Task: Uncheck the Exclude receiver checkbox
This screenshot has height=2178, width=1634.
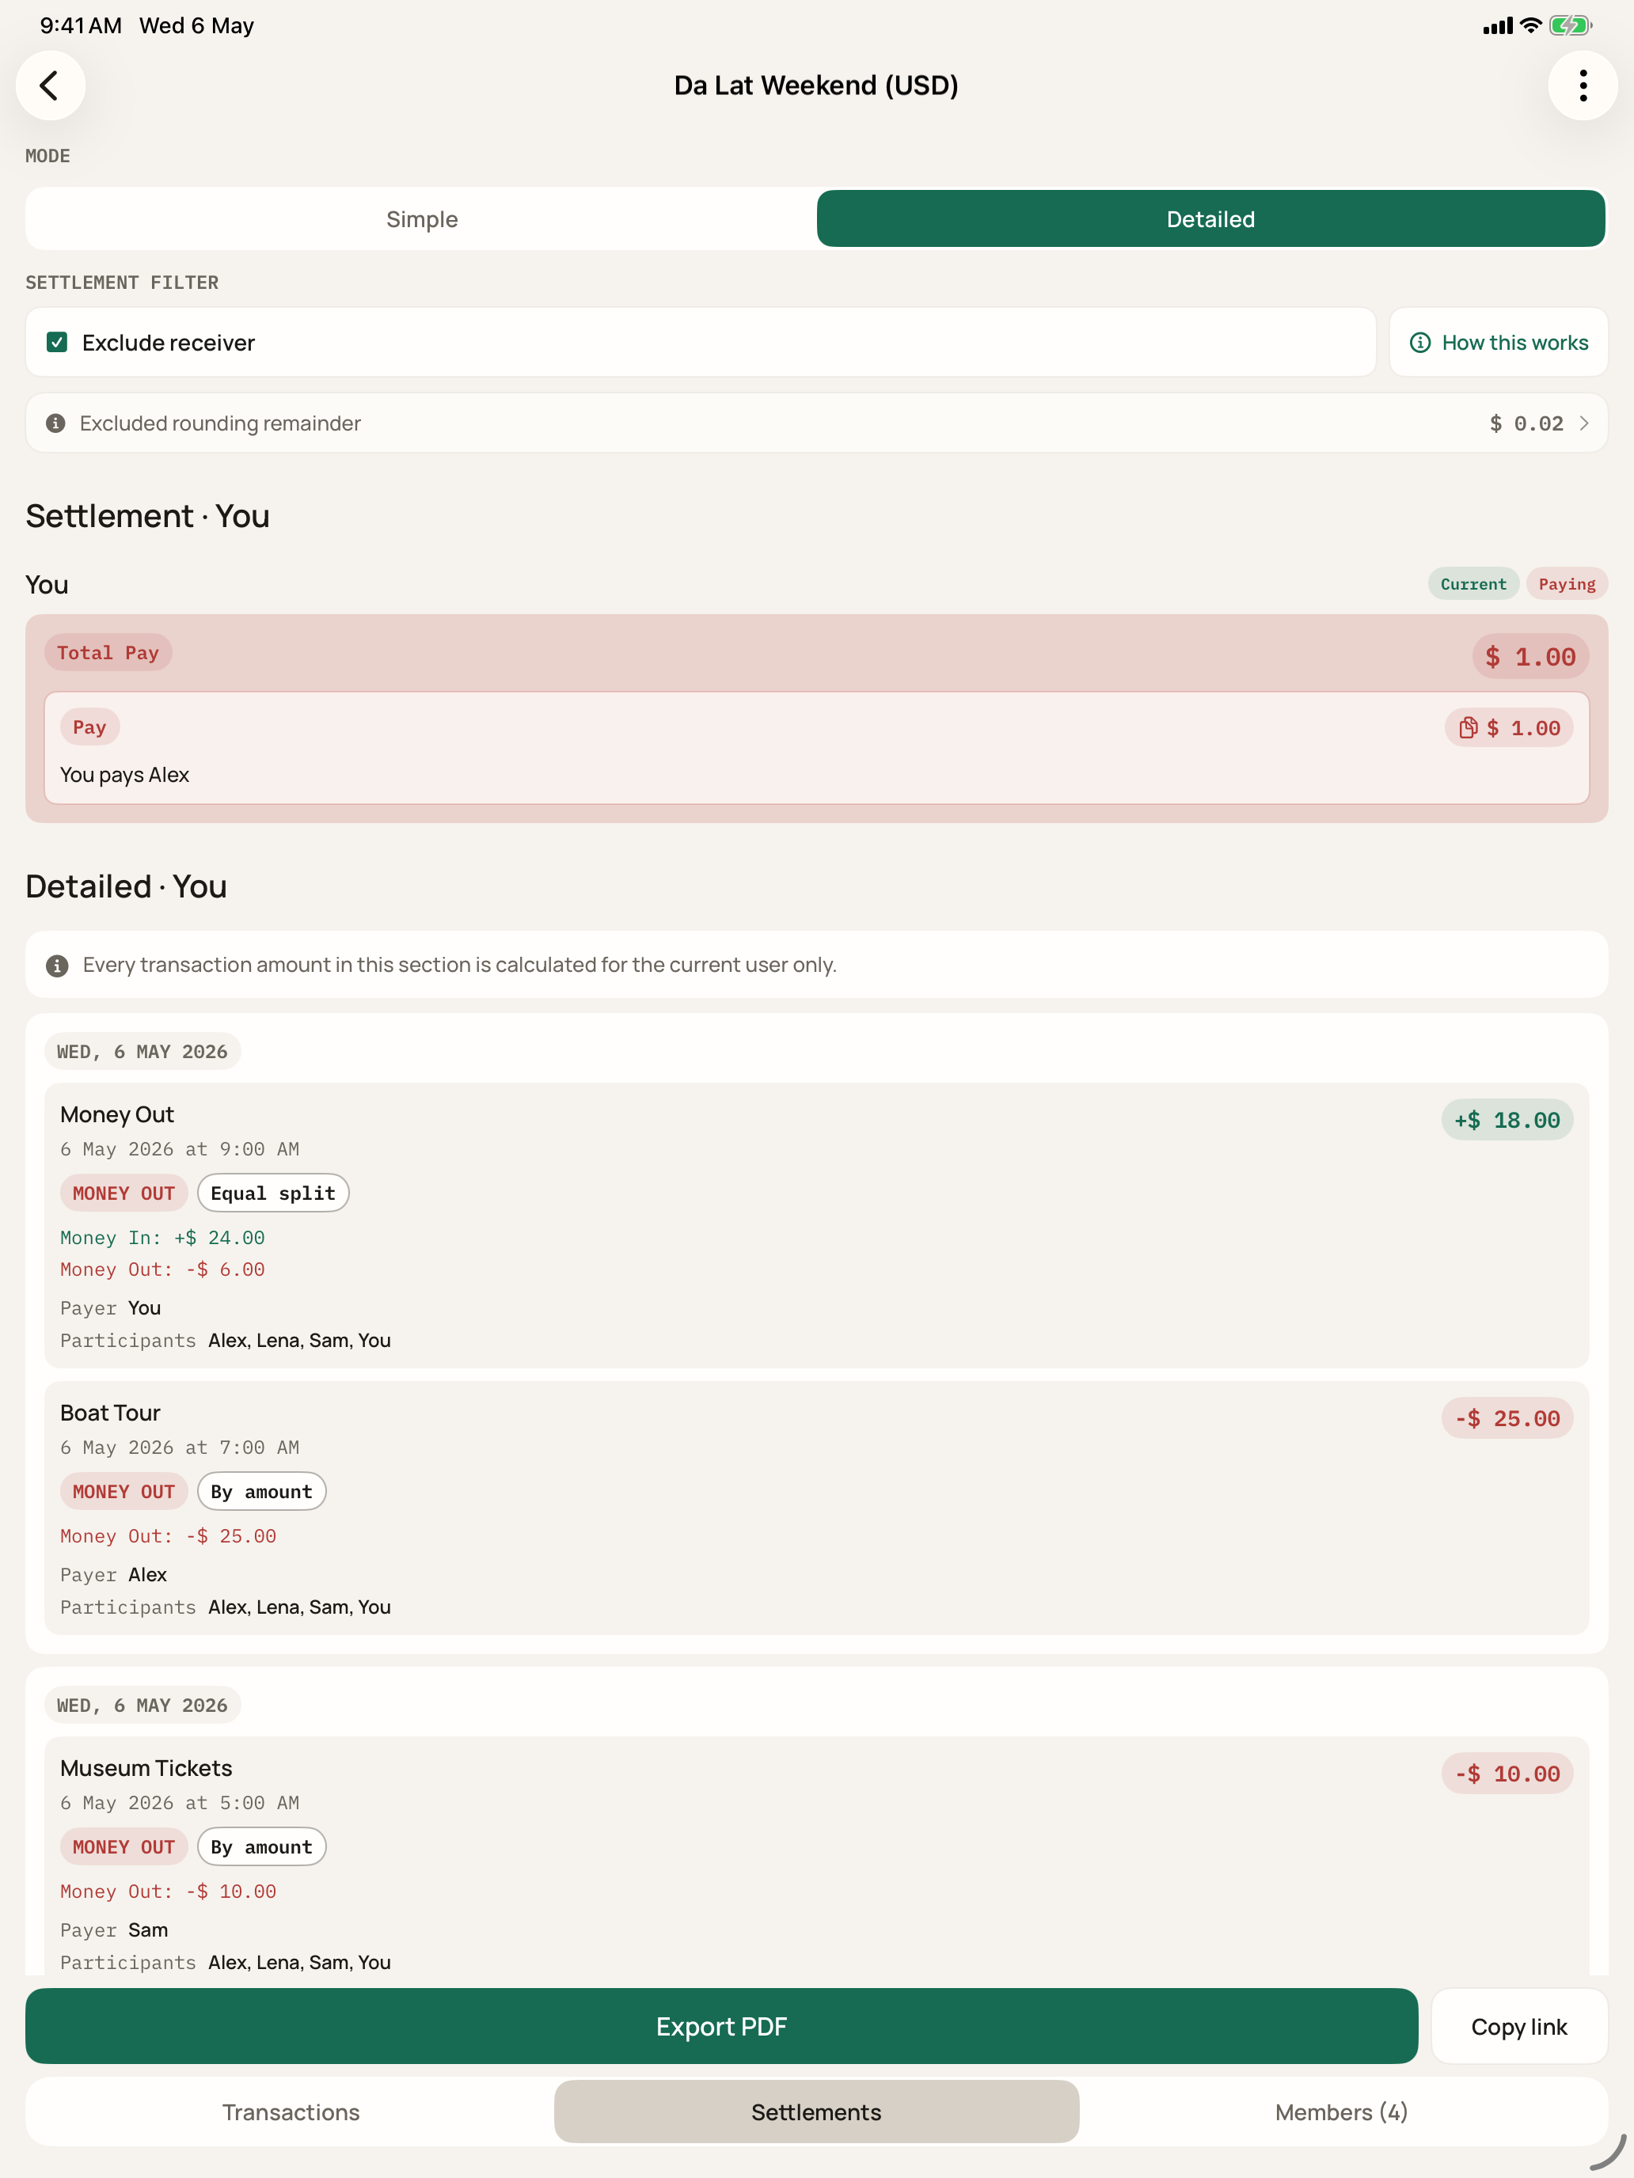Action: (57, 343)
